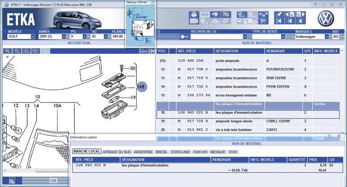
Task: Close the Aperçu d'écran preview window
Action: (x=153, y=2)
